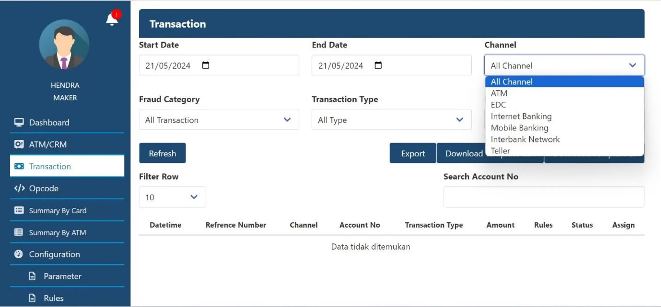Click the Configuration gauge icon
This screenshot has width=661, height=307.
[18, 254]
